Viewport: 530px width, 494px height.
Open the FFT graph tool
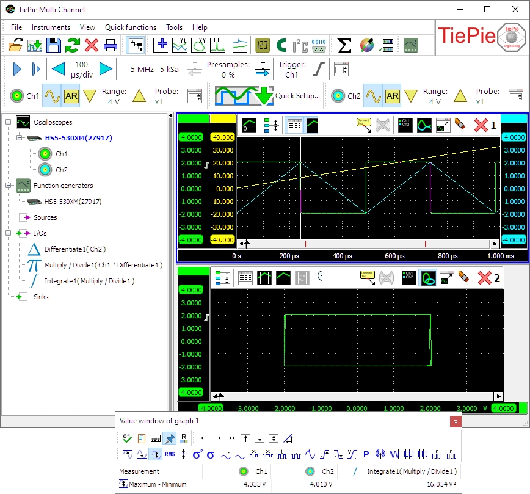(219, 45)
